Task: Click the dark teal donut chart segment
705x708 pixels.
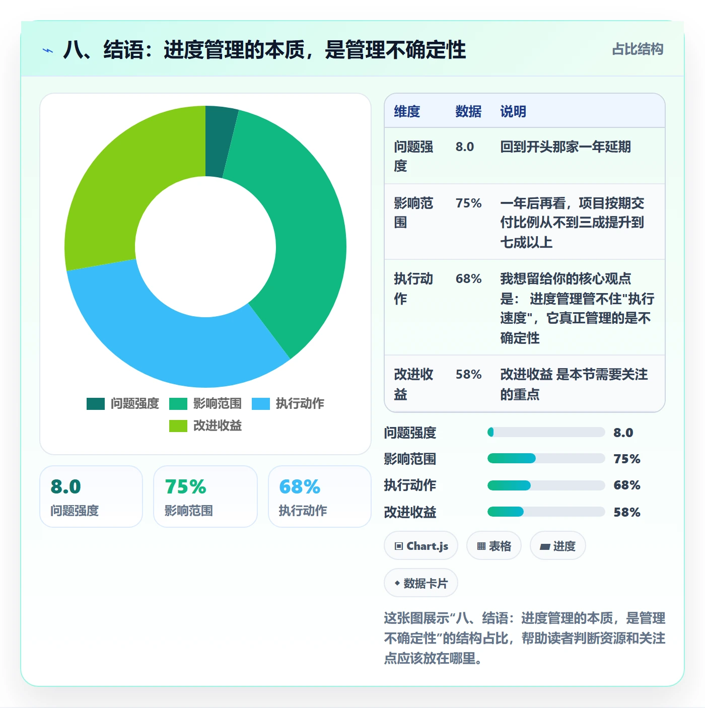Action: tap(219, 142)
